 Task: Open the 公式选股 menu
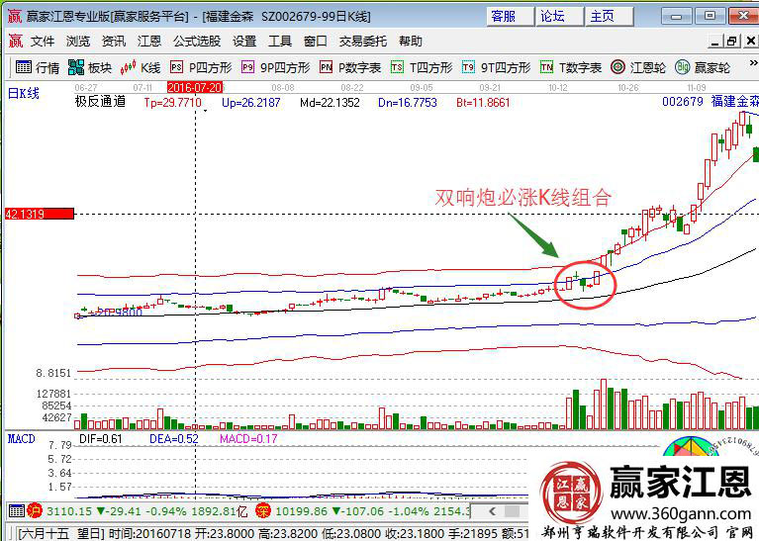(x=197, y=41)
